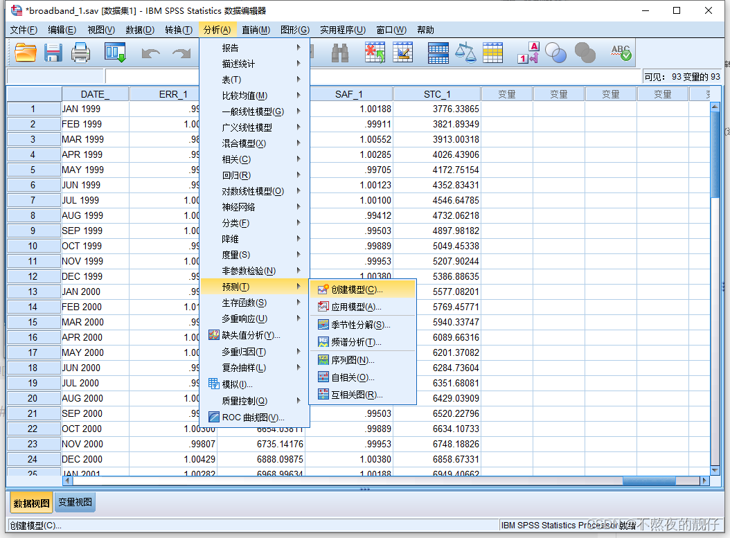Viewport: 730px width, 538px height.
Task: Expand the 神经网络 submenu
Action: click(x=255, y=207)
